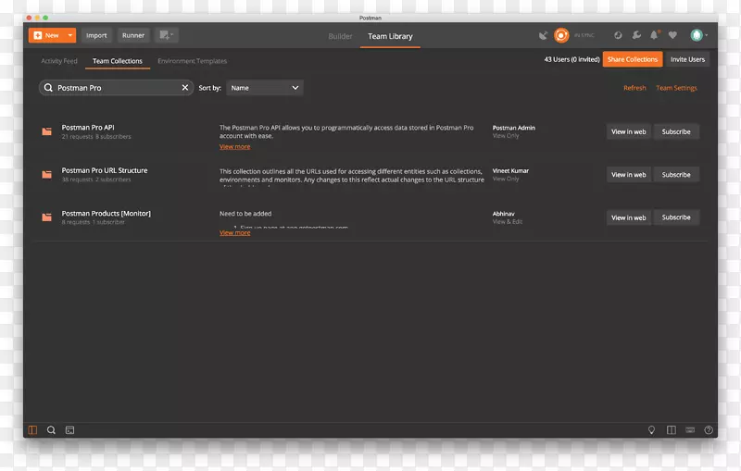Click the find magnifier in status bar
Screen dimensions: 741x471
click(51, 429)
